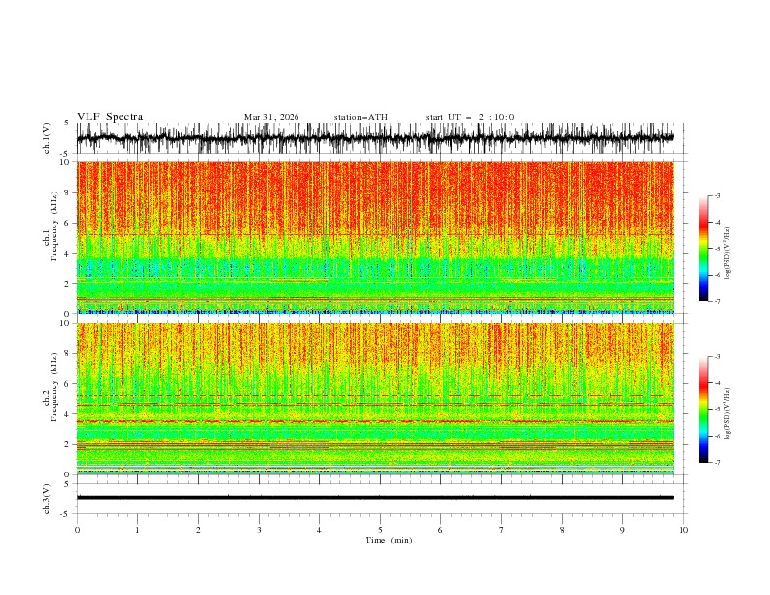Click the upper PSD color bar
Viewport: 770px width, 595px height.
click(703, 249)
